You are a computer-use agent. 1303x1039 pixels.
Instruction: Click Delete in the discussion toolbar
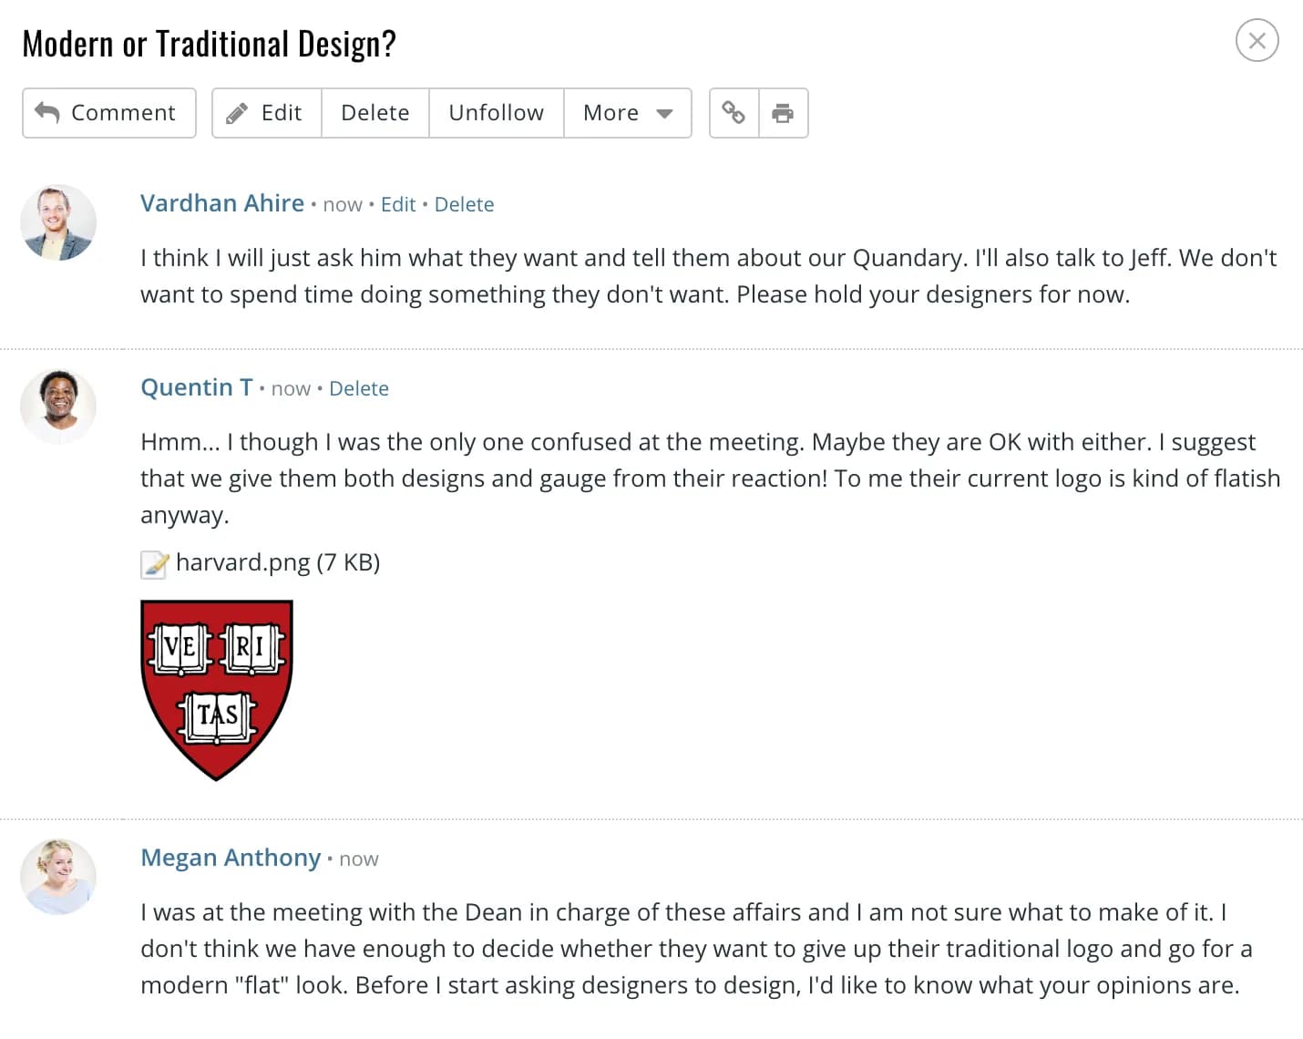click(375, 113)
